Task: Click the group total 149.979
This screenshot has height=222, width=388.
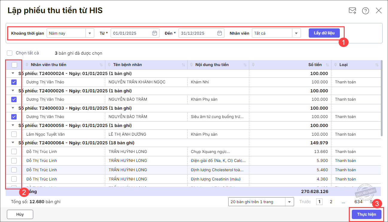Action: tap(319, 143)
